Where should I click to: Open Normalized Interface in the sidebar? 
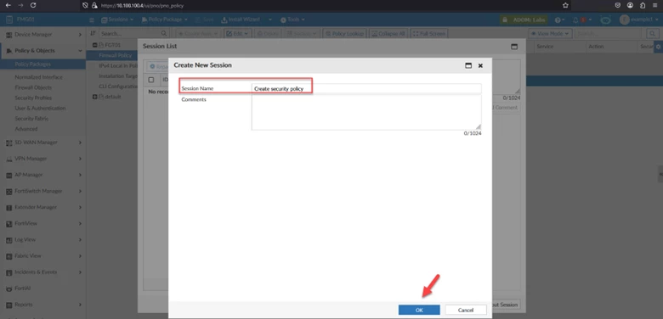[x=38, y=77]
